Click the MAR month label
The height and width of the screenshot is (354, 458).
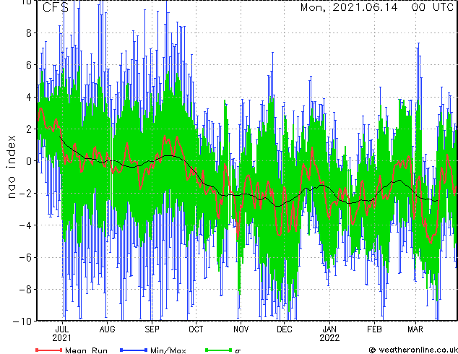[x=415, y=329]
